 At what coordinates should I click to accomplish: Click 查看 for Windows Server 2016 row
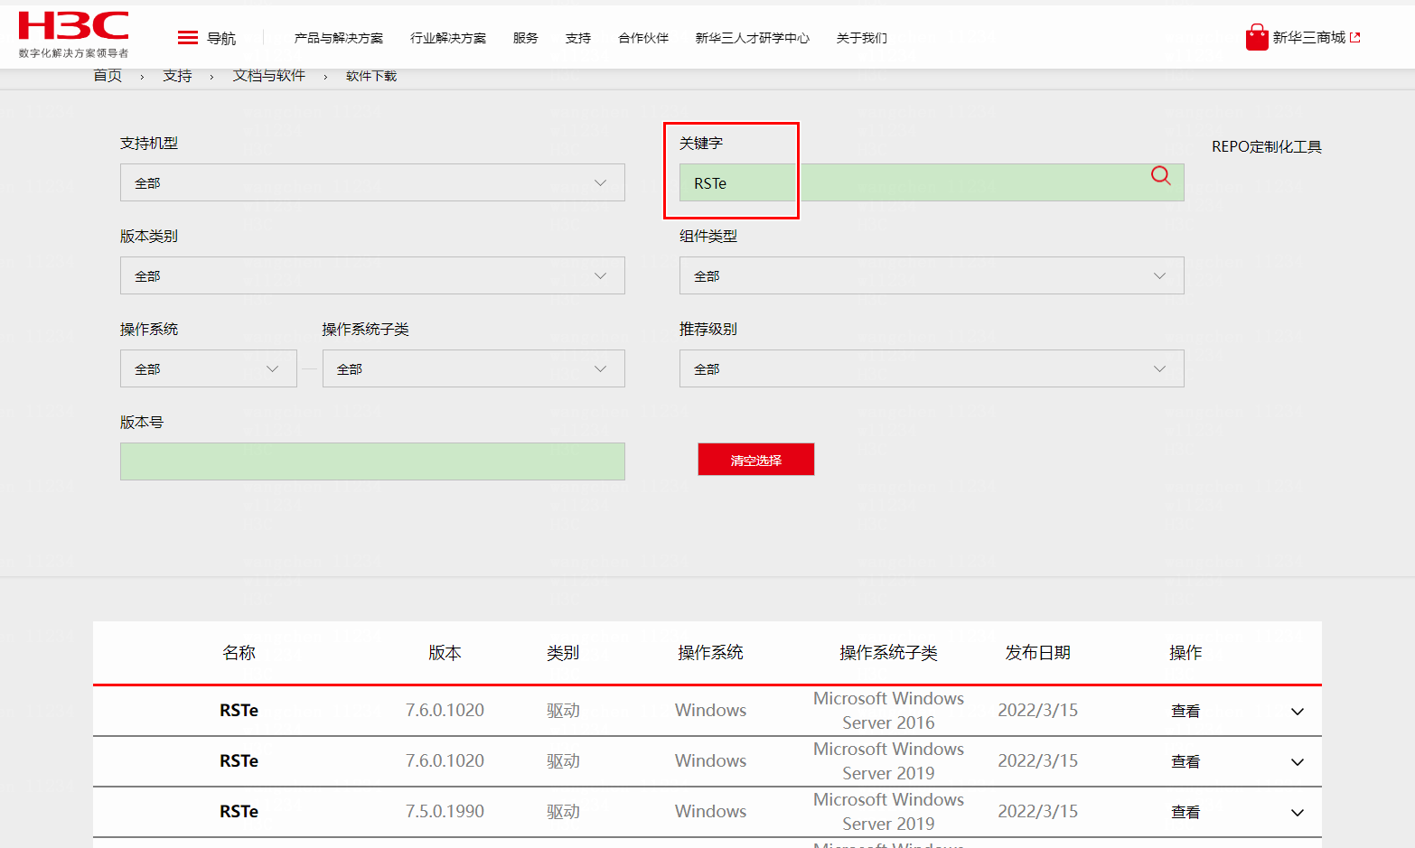pos(1185,711)
